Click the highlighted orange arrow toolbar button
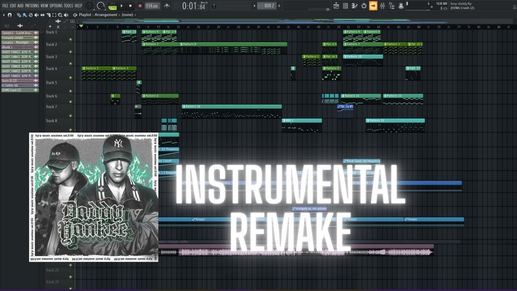The height and width of the screenshot is (291, 517). coord(373,6)
